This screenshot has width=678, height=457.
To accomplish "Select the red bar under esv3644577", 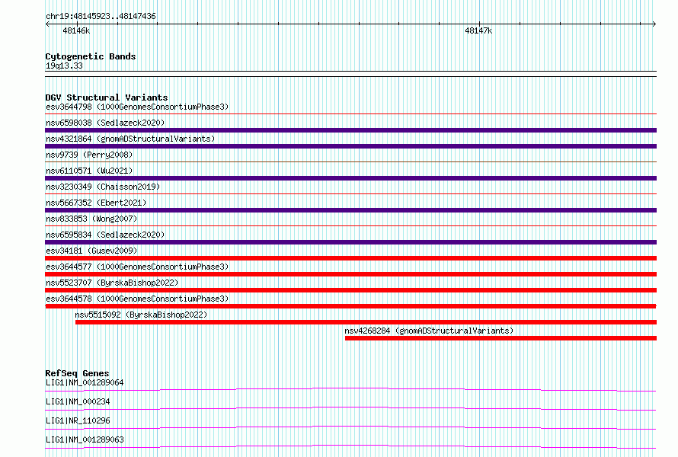I will point(350,274).
